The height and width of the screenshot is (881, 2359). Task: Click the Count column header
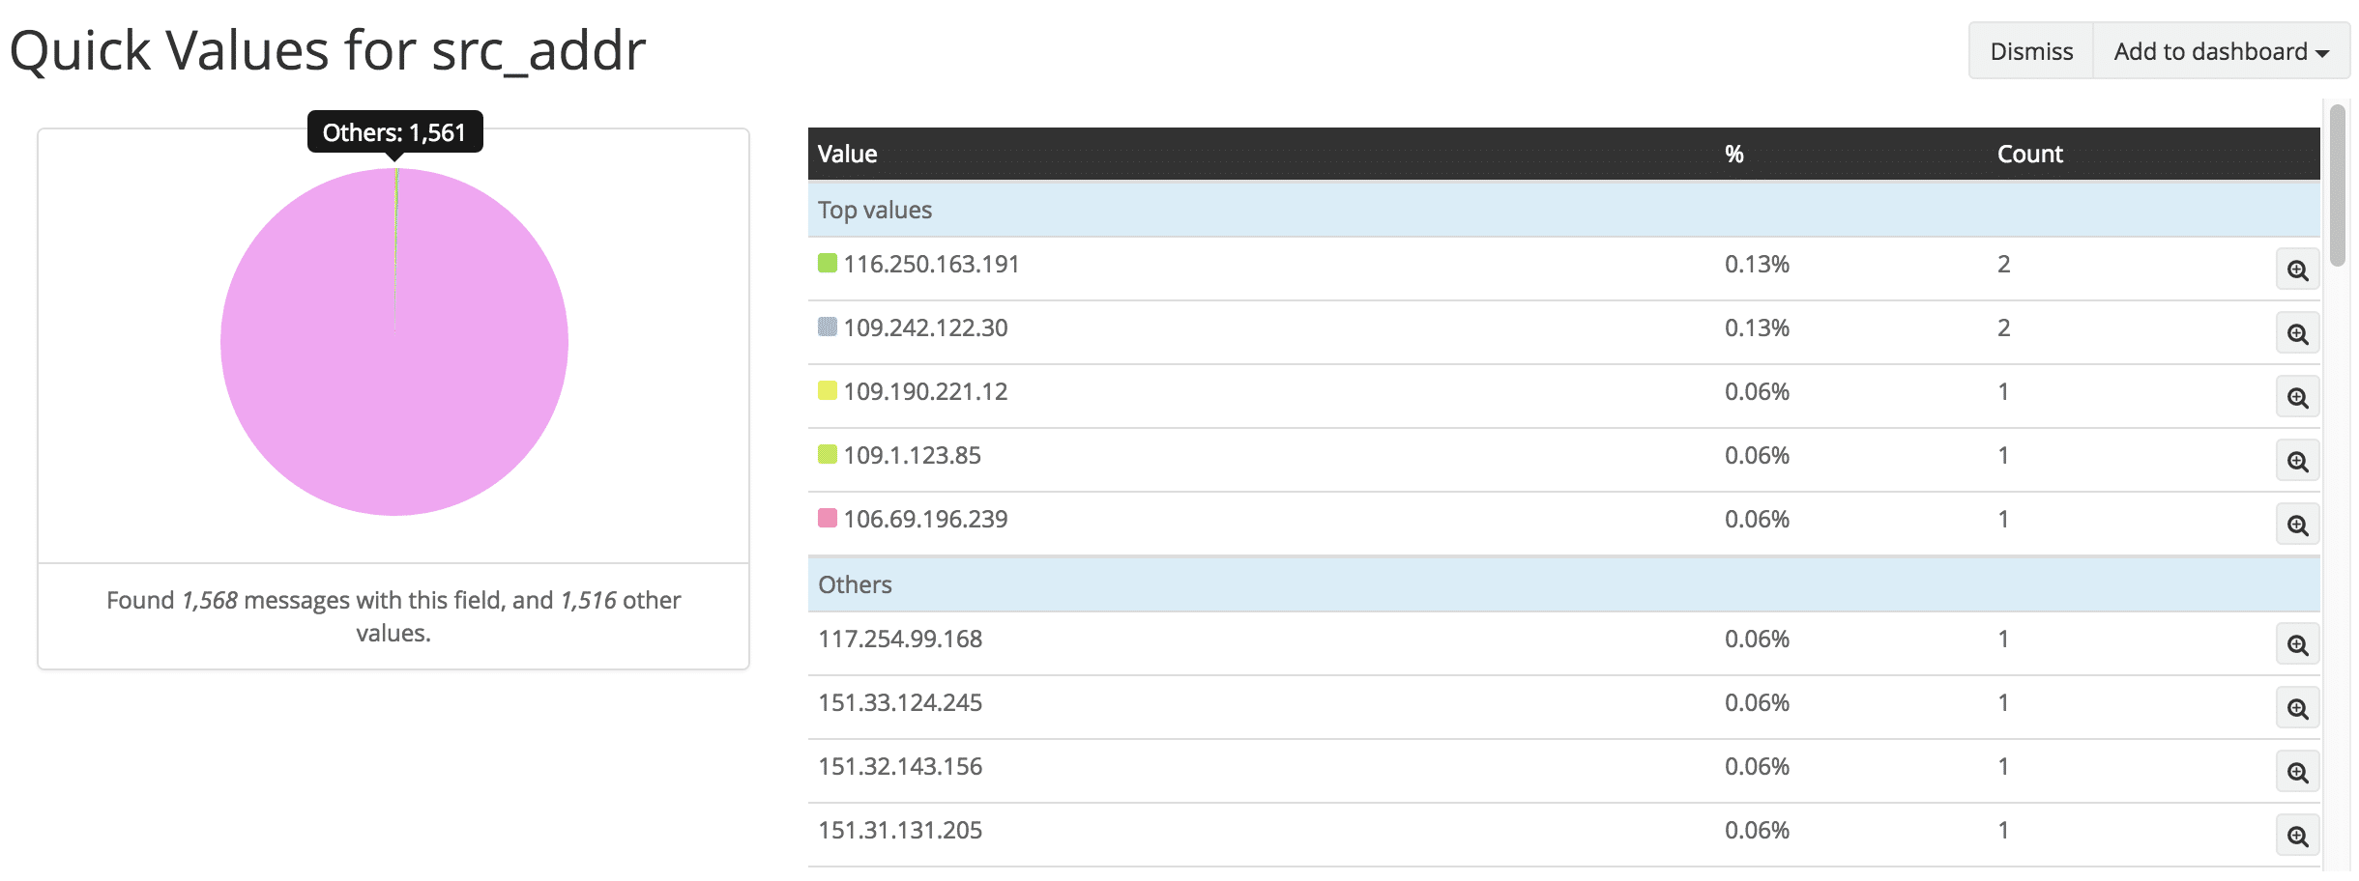tap(2029, 155)
